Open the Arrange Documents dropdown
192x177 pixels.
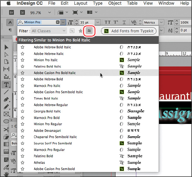[x=96, y=12]
